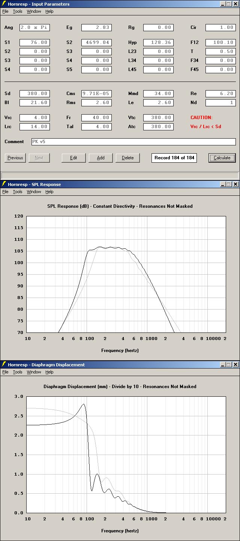Click the Rg input field
240x541 pixels.
pos(158,27)
